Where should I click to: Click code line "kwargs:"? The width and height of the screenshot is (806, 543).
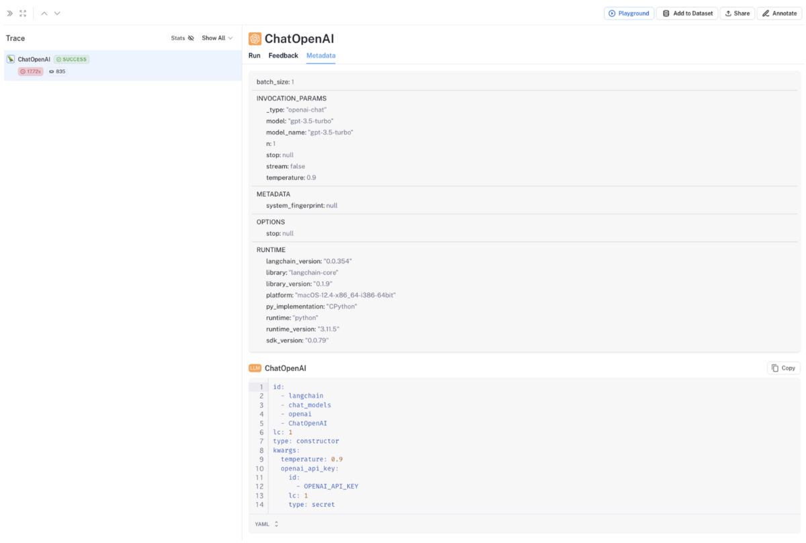[287, 450]
